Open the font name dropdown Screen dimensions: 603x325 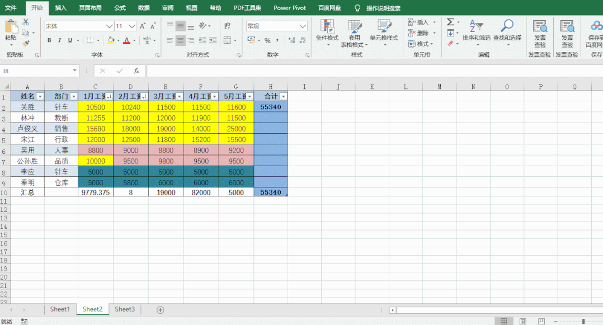[109, 26]
